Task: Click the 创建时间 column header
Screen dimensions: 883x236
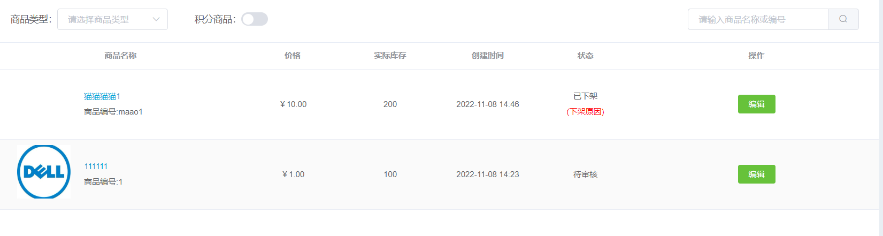Action: pos(488,56)
